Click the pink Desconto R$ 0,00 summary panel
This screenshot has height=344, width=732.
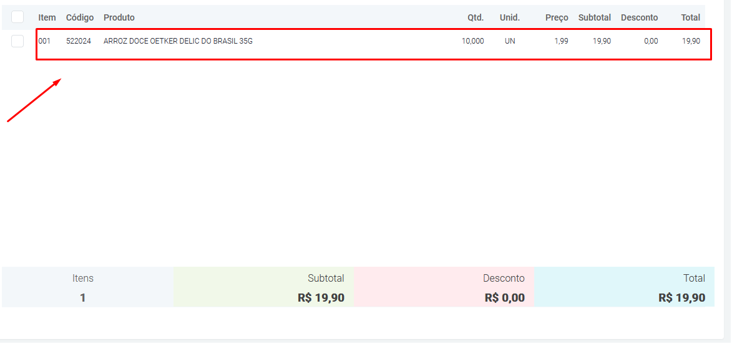coord(444,287)
